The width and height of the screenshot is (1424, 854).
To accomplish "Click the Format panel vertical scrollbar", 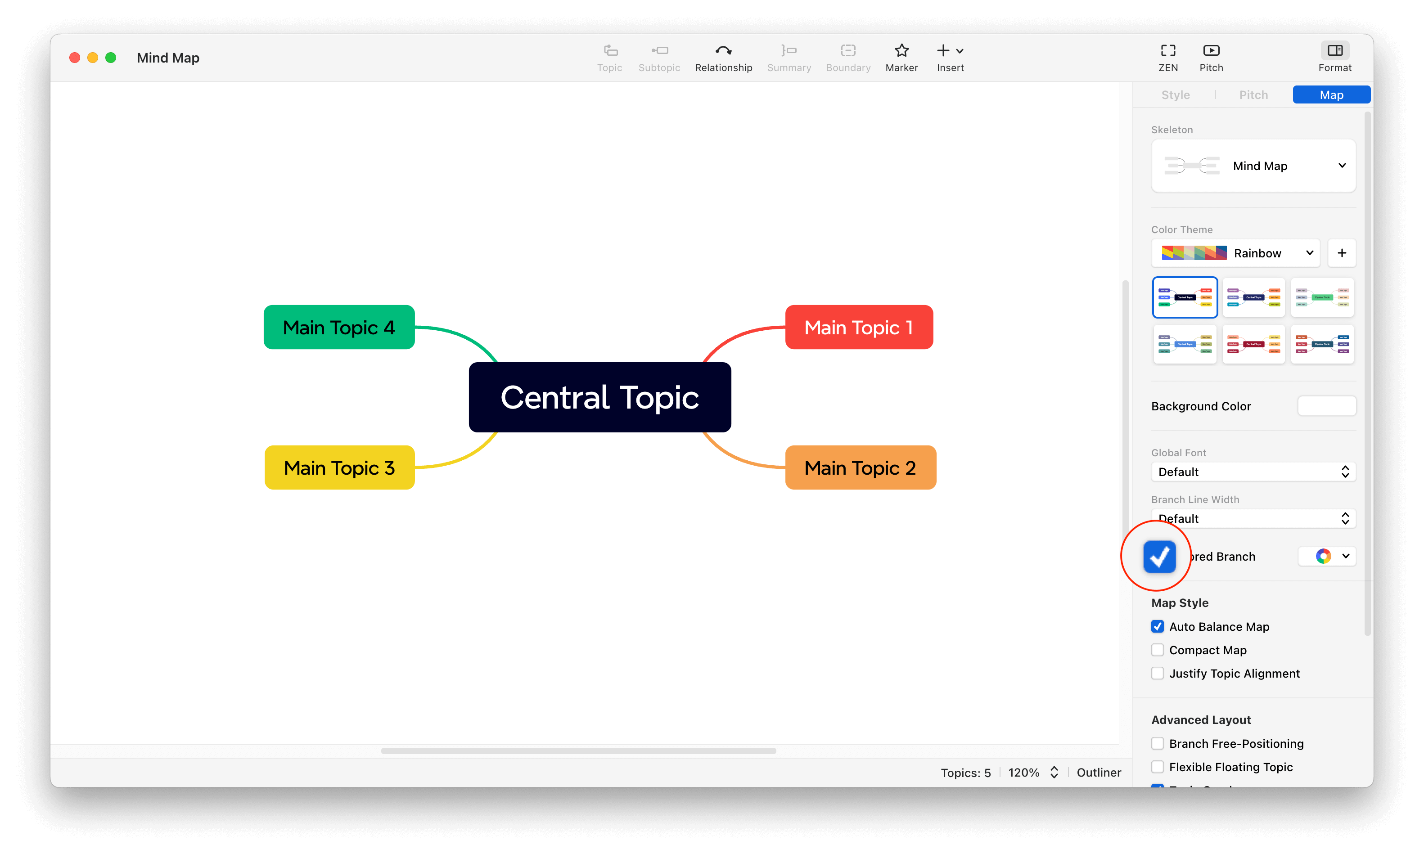I will pyautogui.click(x=1368, y=374).
